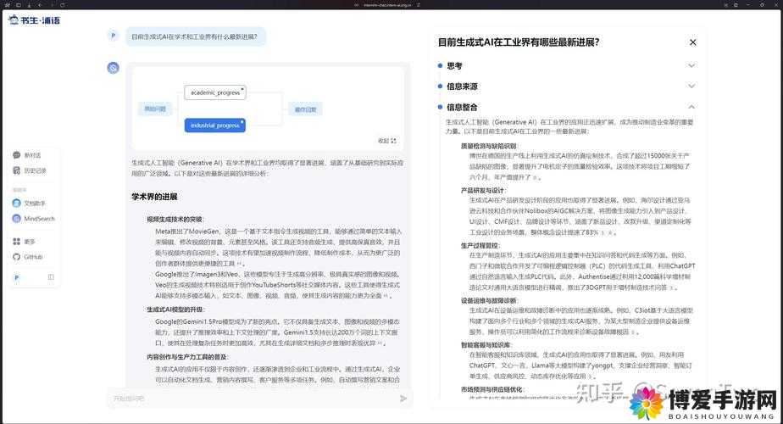Click the panel title 目前生成式AI在工业界有哪些最新进展?
This screenshot has height=424, width=783.
pyautogui.click(x=519, y=42)
